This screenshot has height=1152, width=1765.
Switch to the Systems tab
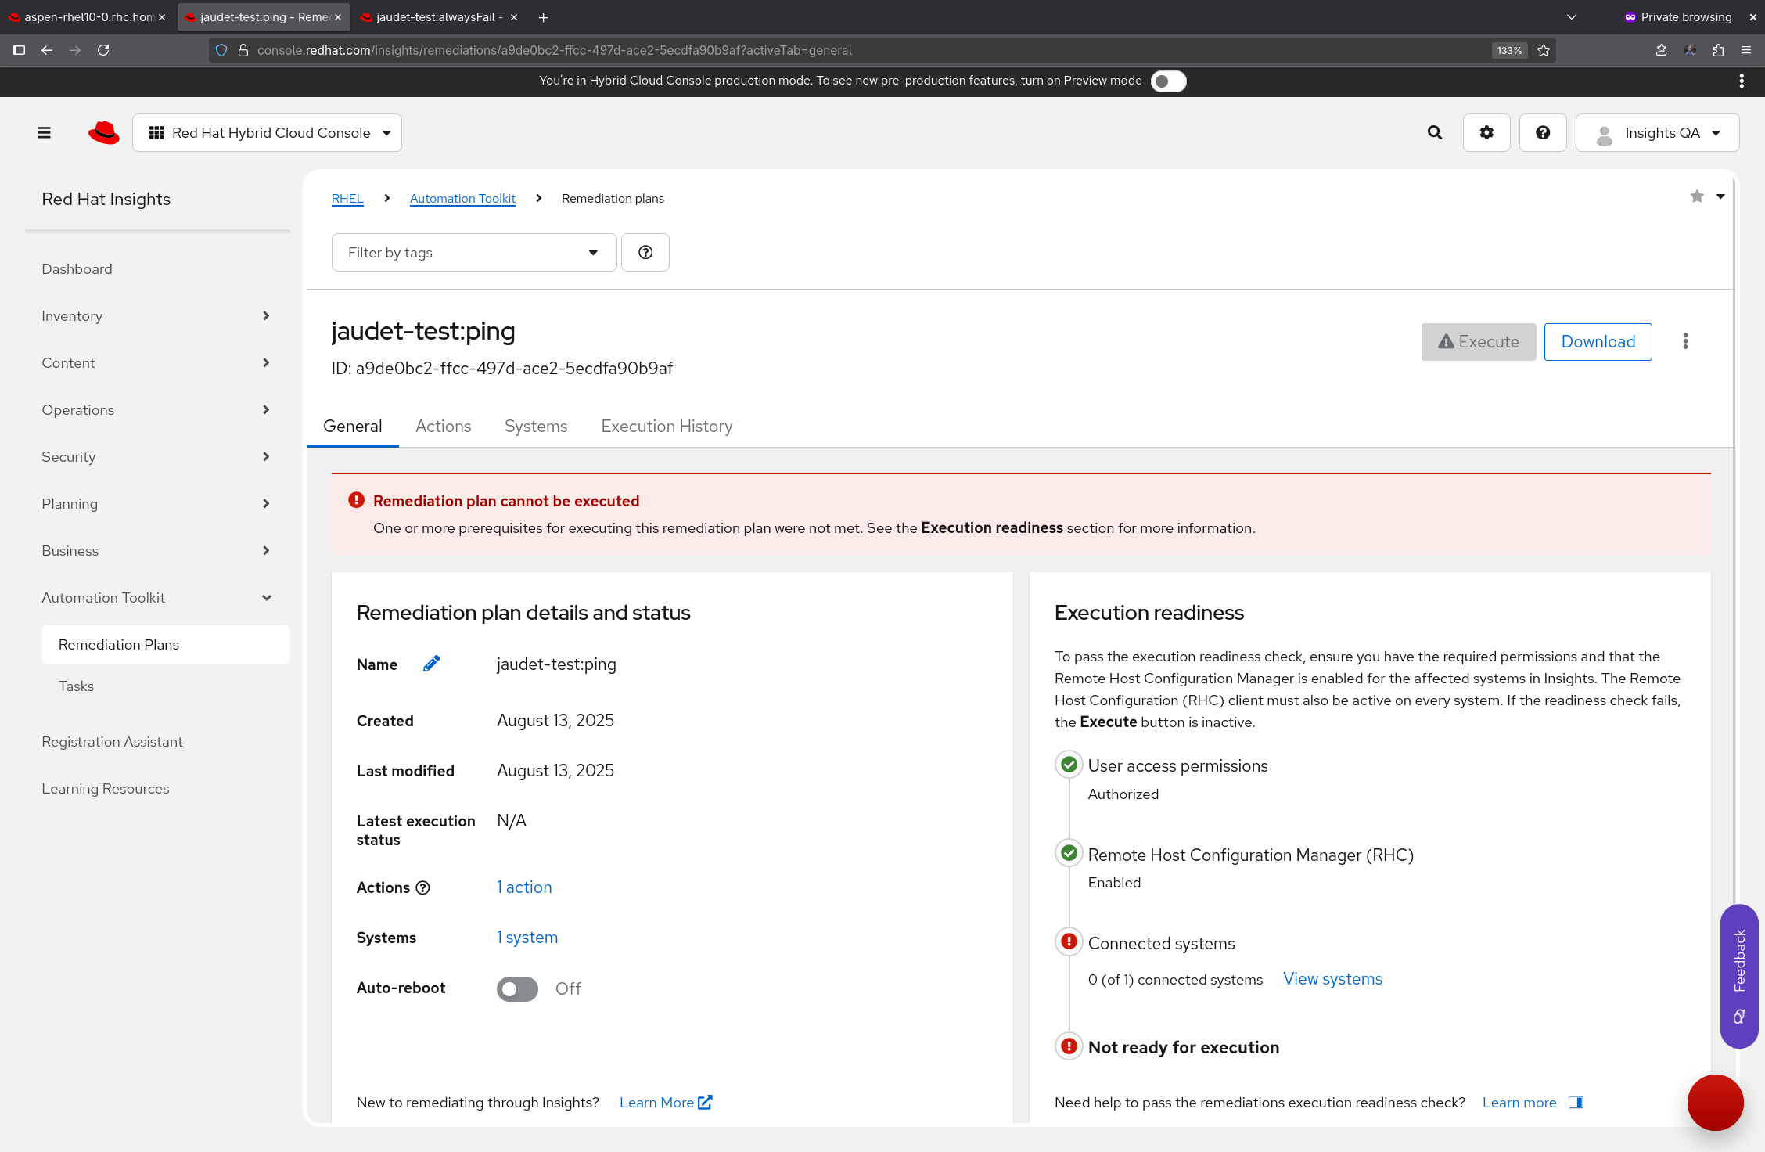[536, 427]
